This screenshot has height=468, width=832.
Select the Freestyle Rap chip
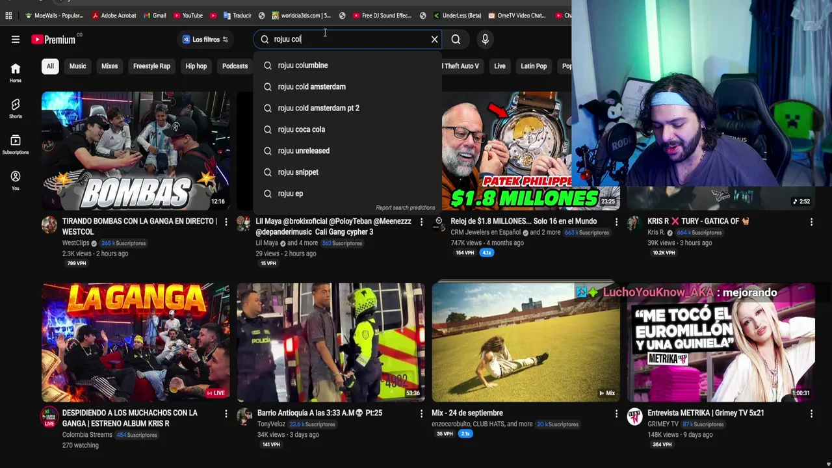[x=151, y=66]
